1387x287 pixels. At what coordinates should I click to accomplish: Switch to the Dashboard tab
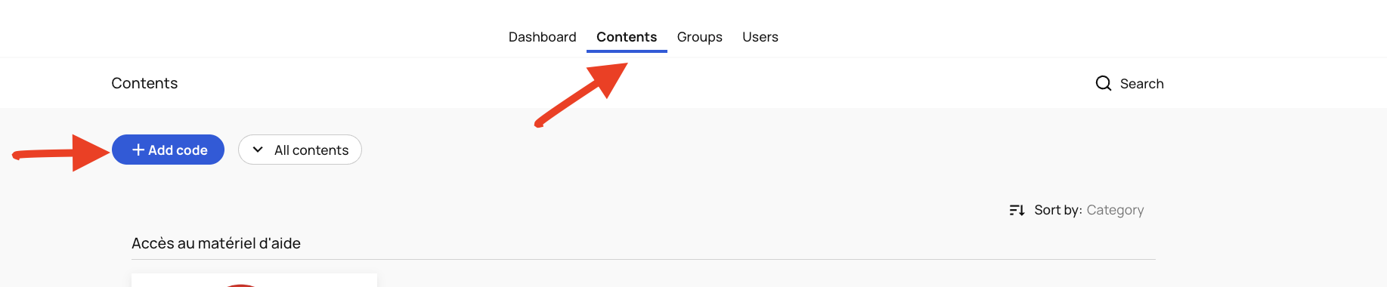pyautogui.click(x=542, y=37)
